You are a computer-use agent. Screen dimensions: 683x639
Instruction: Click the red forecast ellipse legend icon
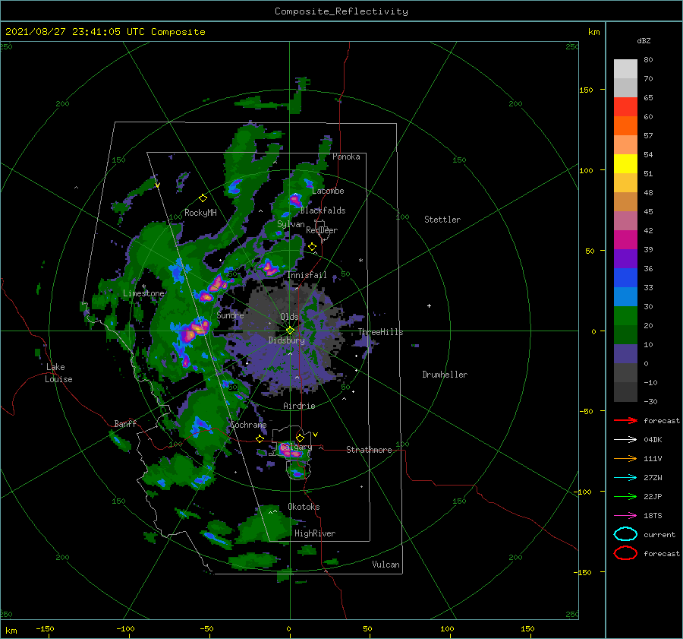click(x=625, y=553)
